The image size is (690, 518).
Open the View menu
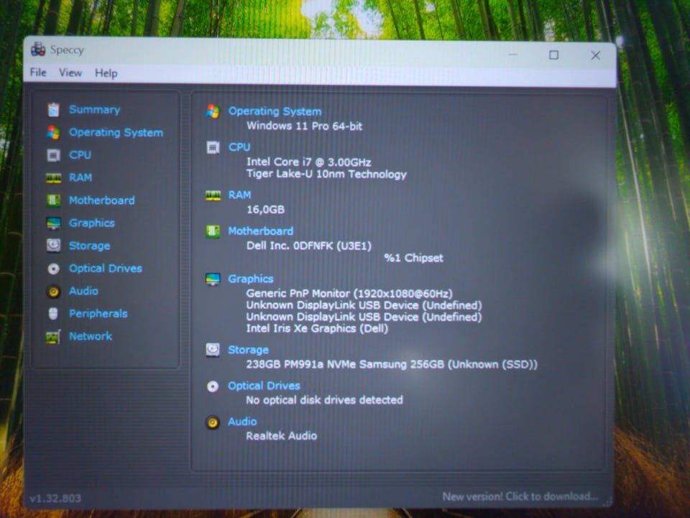click(x=70, y=73)
